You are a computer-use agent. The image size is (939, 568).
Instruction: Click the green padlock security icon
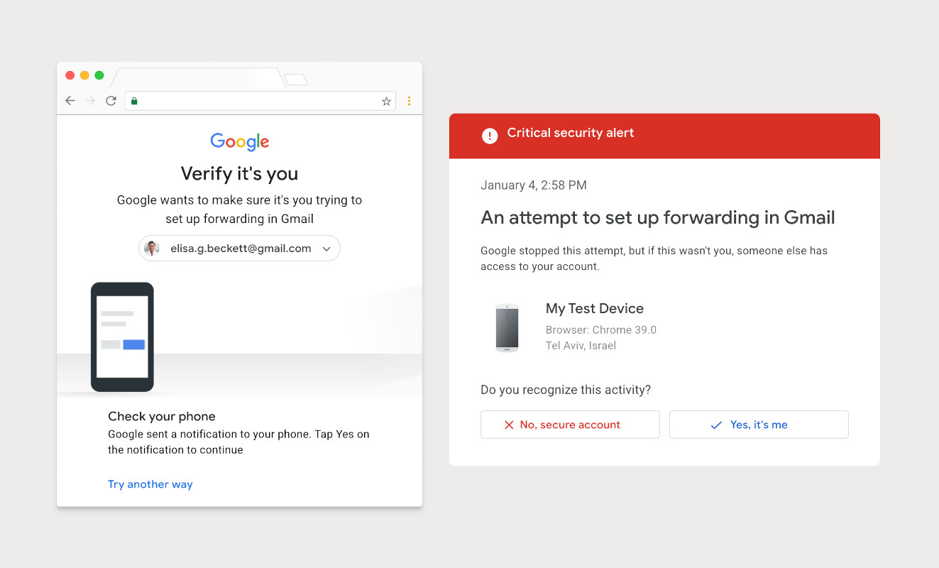click(x=134, y=101)
